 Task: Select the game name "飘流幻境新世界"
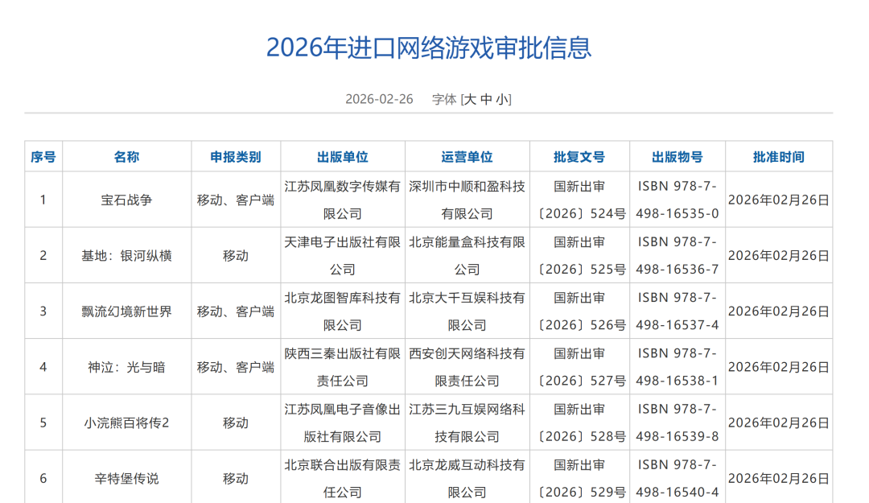pyautogui.click(x=127, y=311)
